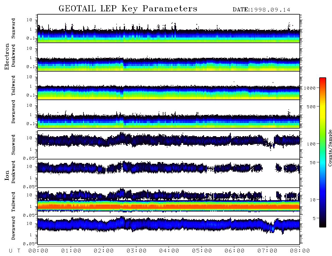Select the Electron 'Tailward' panel label
The image size is (332, 256).
click(13, 86)
